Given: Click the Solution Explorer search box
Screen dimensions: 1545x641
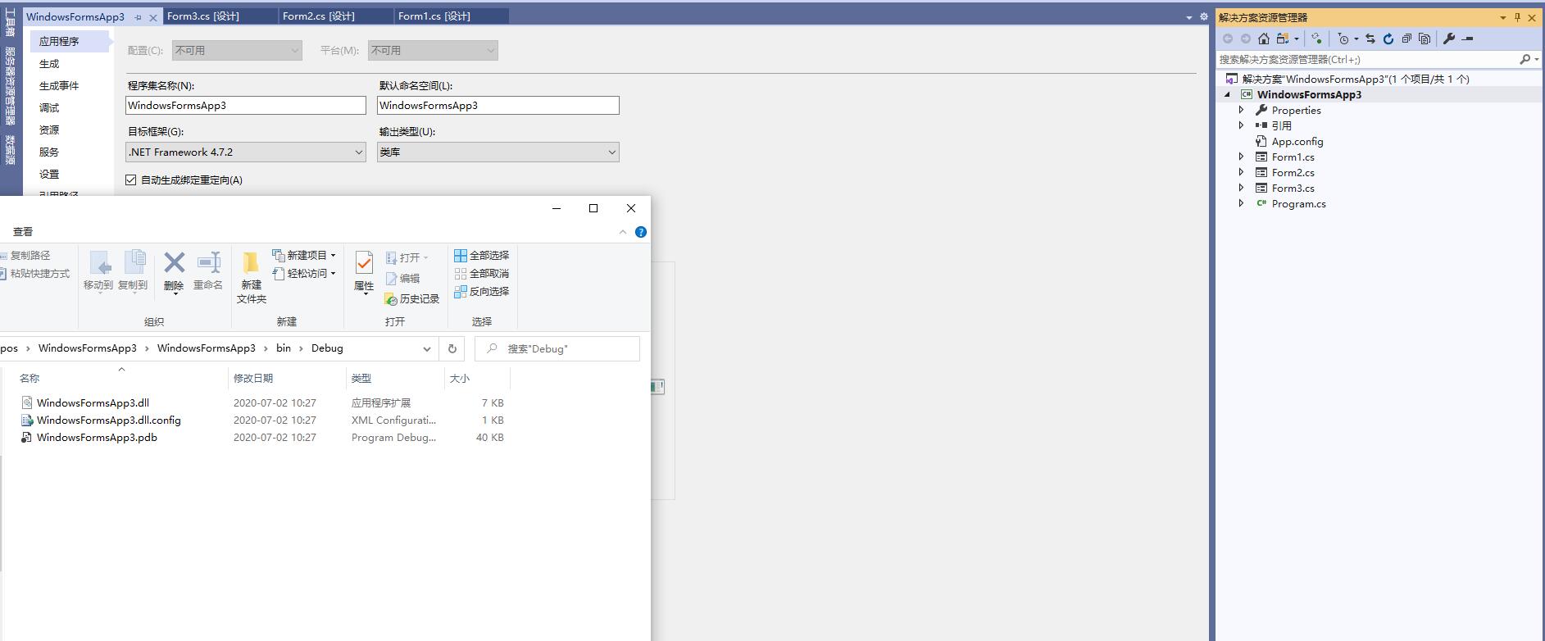Looking at the screenshot, I should (1367, 59).
